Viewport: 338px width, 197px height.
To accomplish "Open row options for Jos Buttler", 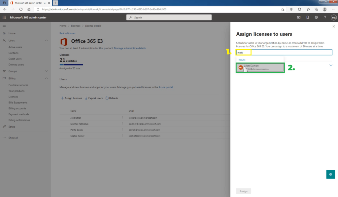I will [x=122, y=118].
